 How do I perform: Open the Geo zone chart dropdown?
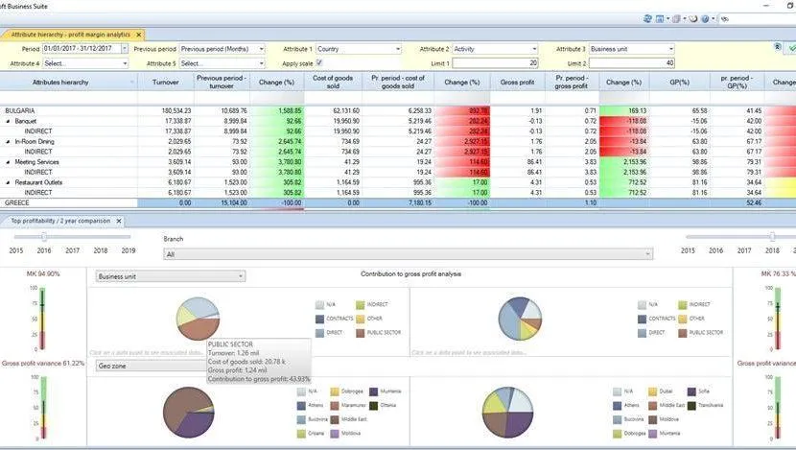tap(152, 366)
